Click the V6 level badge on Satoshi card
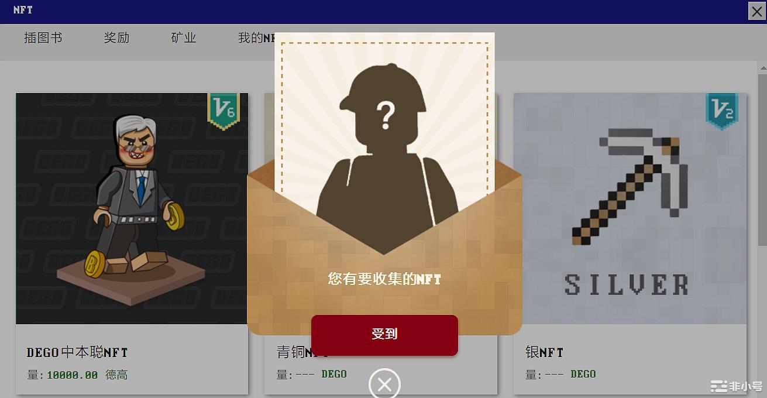This screenshot has width=767, height=398. [x=223, y=111]
